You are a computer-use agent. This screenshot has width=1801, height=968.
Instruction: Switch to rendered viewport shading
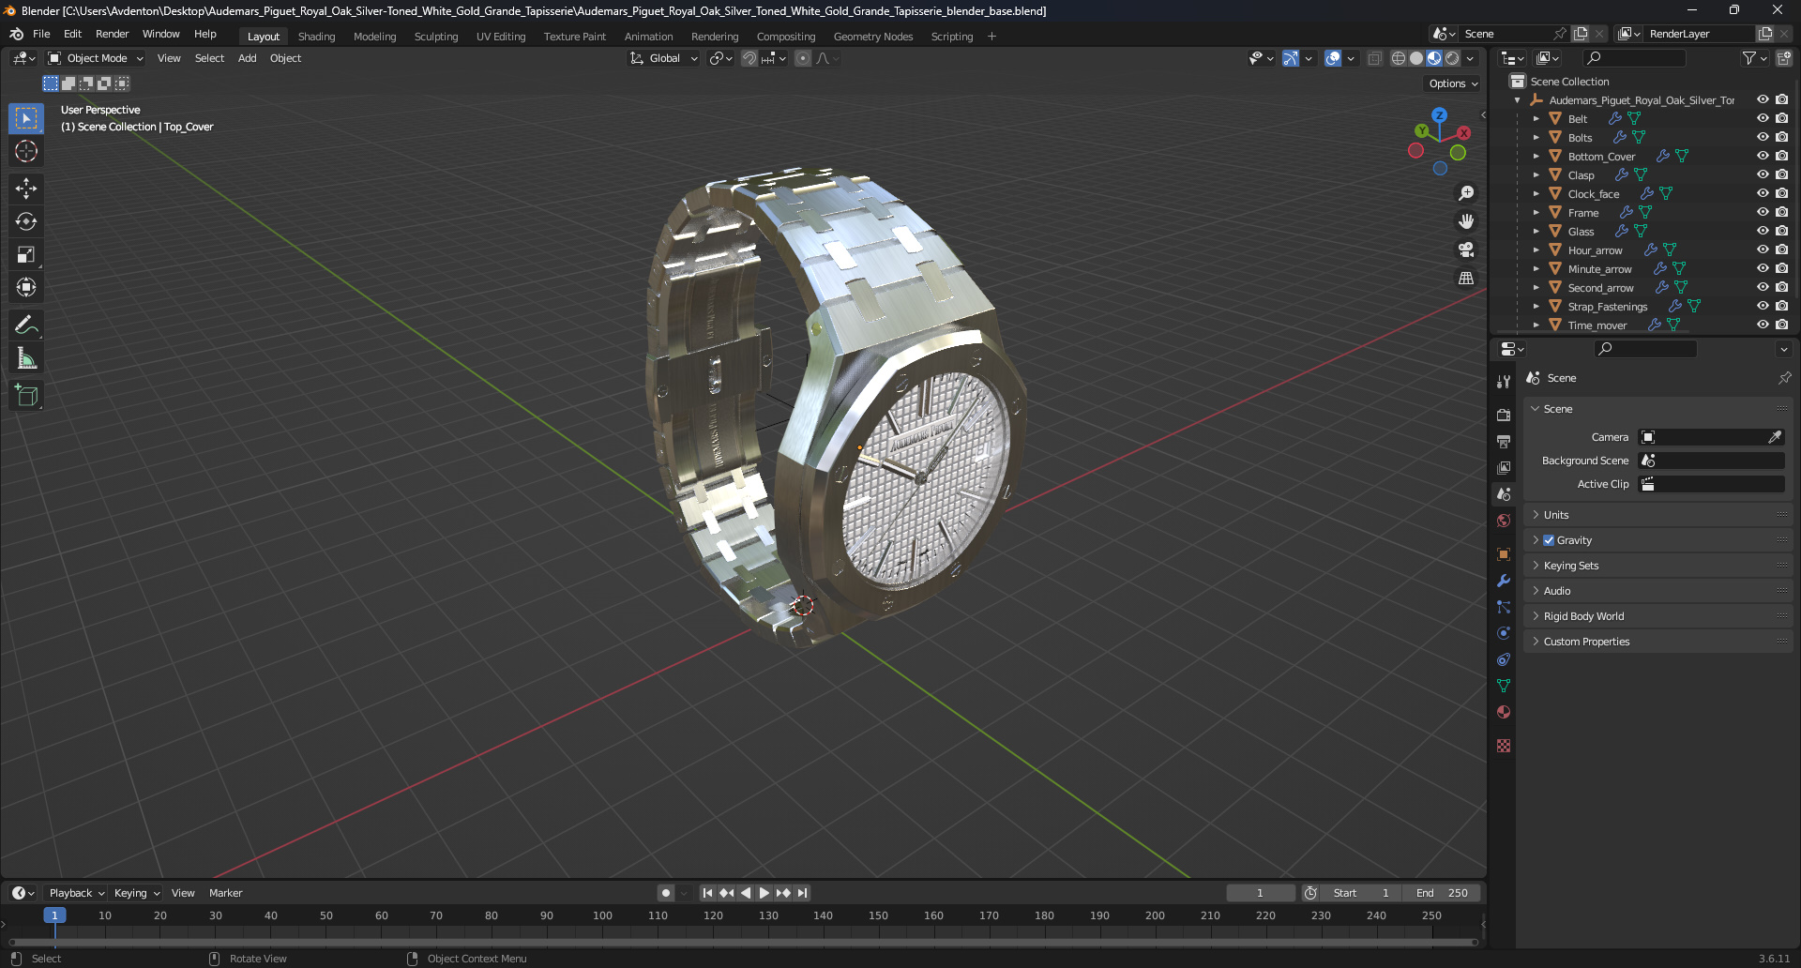click(1452, 58)
